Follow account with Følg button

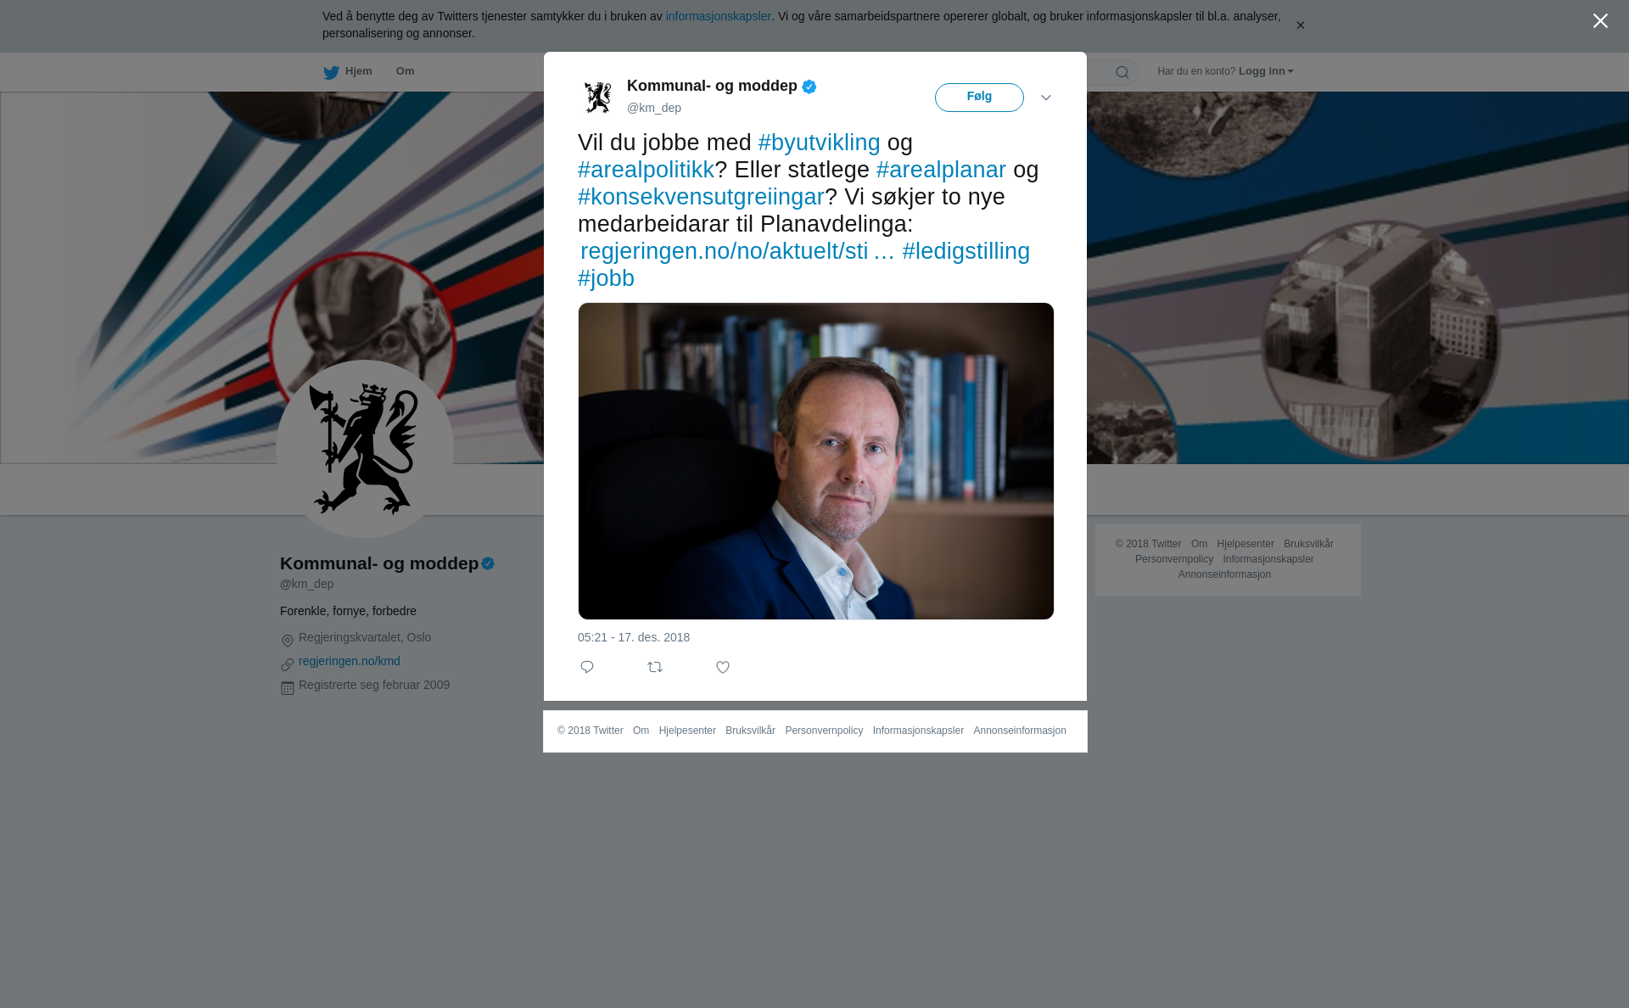[x=979, y=98]
